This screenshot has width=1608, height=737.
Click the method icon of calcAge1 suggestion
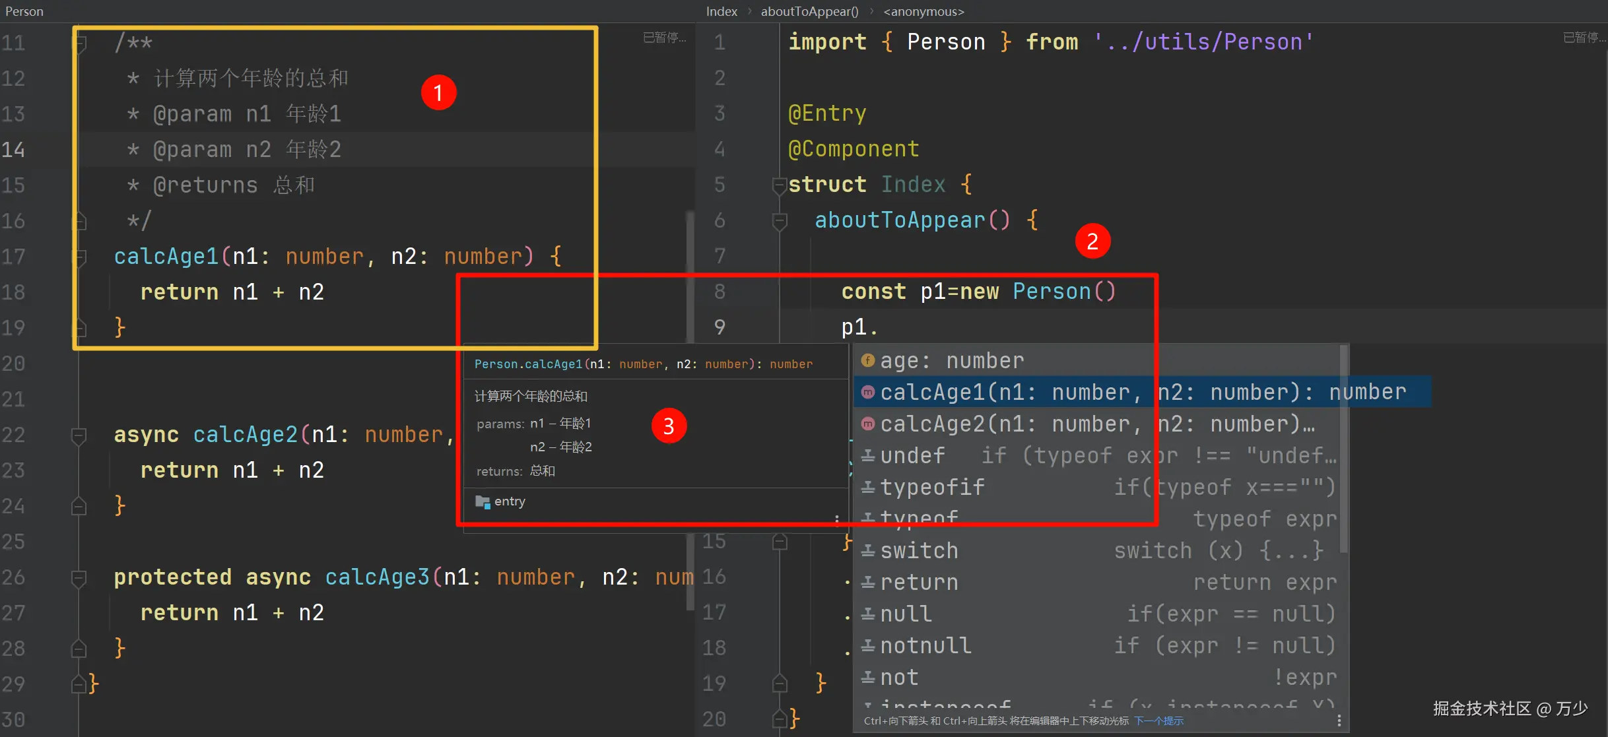[868, 393]
